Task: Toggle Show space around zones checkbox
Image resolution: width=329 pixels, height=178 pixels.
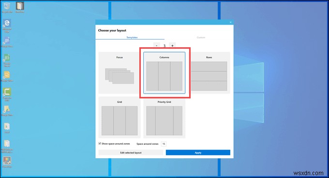Action: (x=100, y=143)
